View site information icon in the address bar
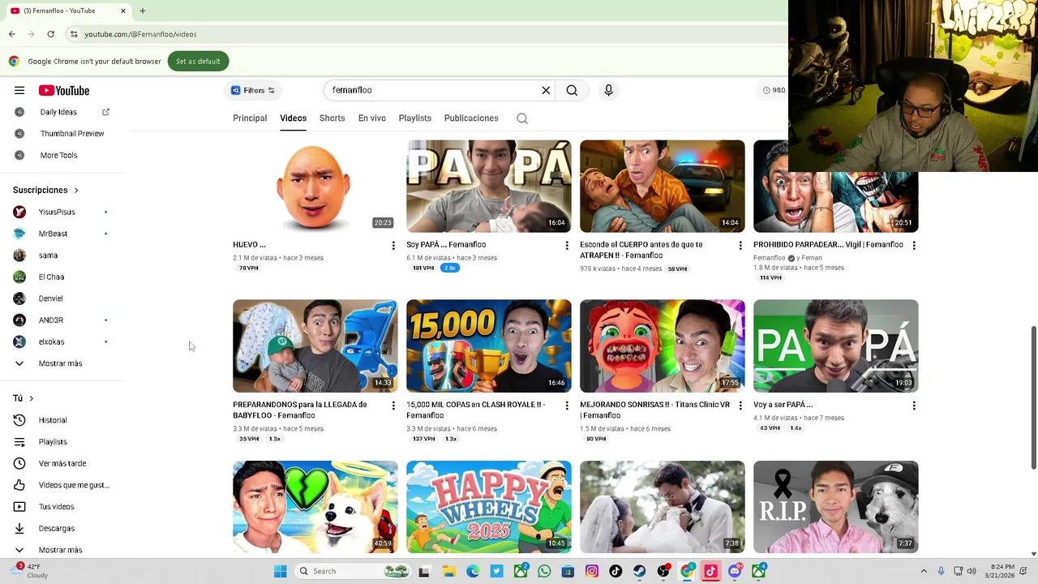 (73, 34)
